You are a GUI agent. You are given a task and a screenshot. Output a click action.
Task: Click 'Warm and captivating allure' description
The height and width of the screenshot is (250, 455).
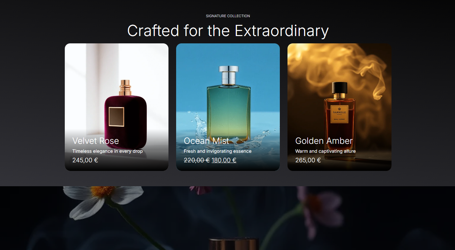pyautogui.click(x=325, y=151)
